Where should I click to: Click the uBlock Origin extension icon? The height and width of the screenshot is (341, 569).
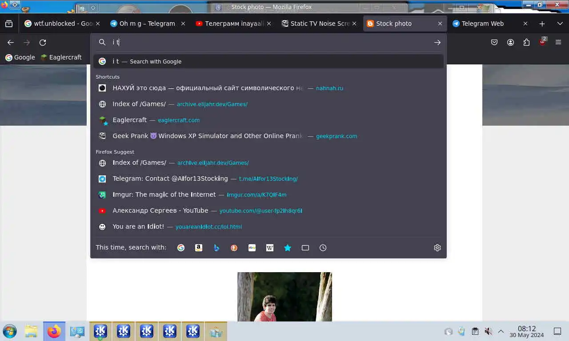click(x=542, y=43)
